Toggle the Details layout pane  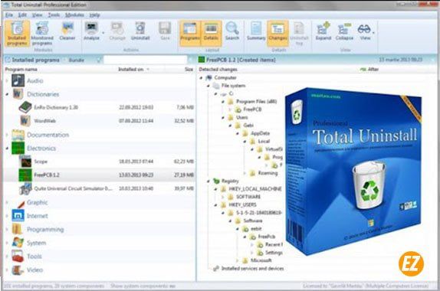click(211, 33)
